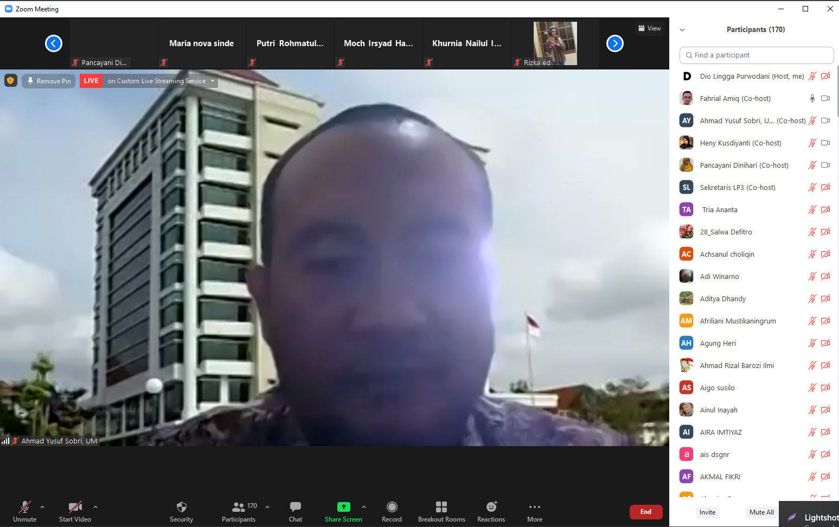Open Breakout Rooms grid icon
Viewport: 839px width, 527px height.
pyautogui.click(x=441, y=507)
